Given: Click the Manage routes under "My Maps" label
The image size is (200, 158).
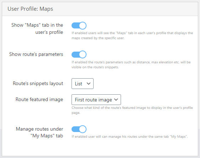Looking at the screenshot, I should pos(40,132).
